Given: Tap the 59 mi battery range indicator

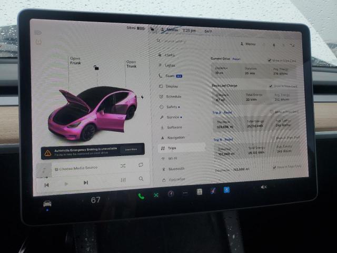Looking at the screenshot, I should (x=136, y=28).
